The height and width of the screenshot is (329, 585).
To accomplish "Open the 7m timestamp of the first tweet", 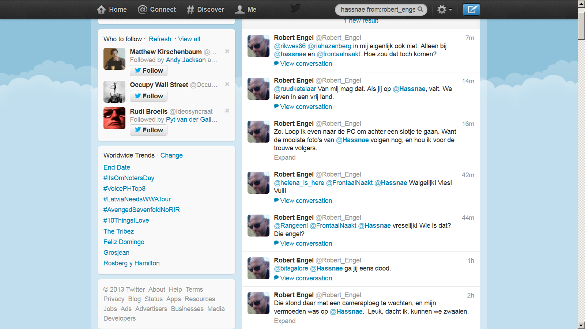I will click(x=470, y=38).
